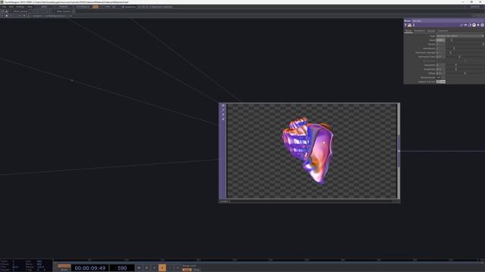Click the Period value field
This screenshot has height=272, width=485.
[440, 44]
